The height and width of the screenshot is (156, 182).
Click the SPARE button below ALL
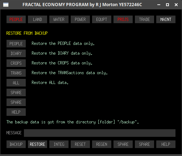[16, 92]
